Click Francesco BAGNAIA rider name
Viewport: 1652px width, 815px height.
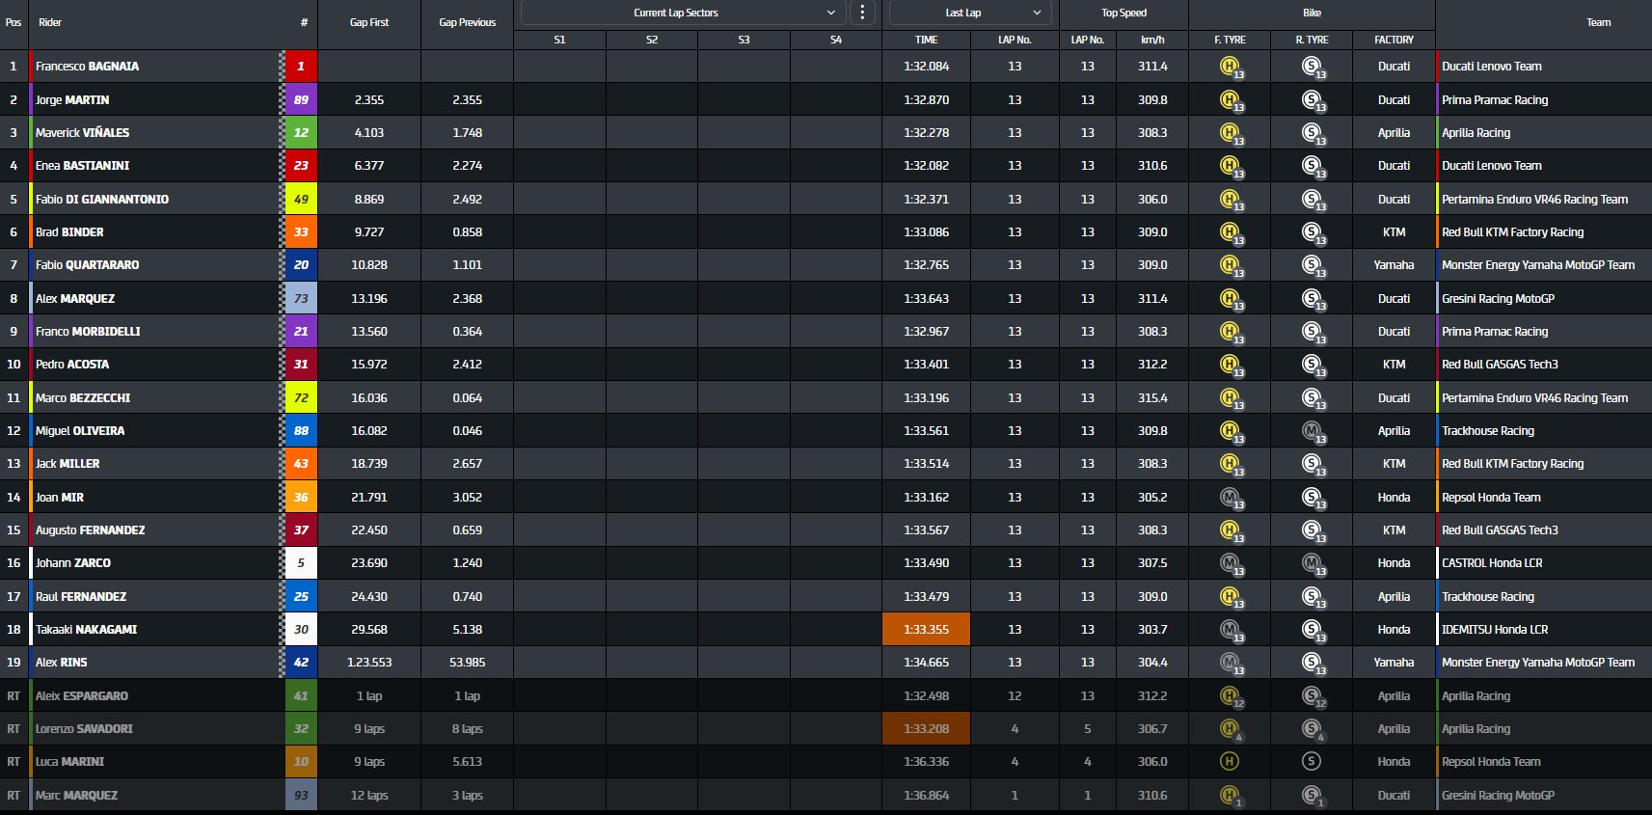pyautogui.click(x=87, y=67)
